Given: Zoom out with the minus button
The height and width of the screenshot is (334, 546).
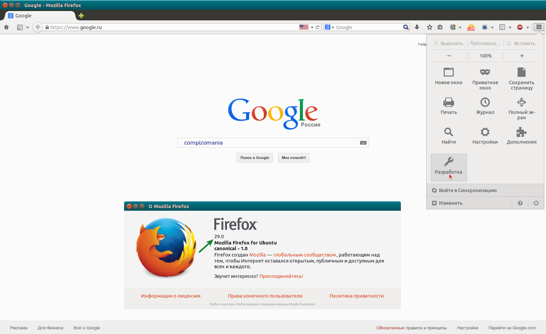Looking at the screenshot, I should coord(449,56).
